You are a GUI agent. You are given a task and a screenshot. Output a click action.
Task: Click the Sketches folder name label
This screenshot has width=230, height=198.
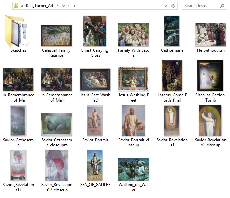coord(18,50)
